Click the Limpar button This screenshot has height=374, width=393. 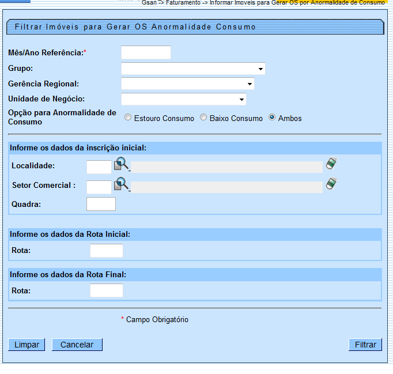click(x=27, y=345)
